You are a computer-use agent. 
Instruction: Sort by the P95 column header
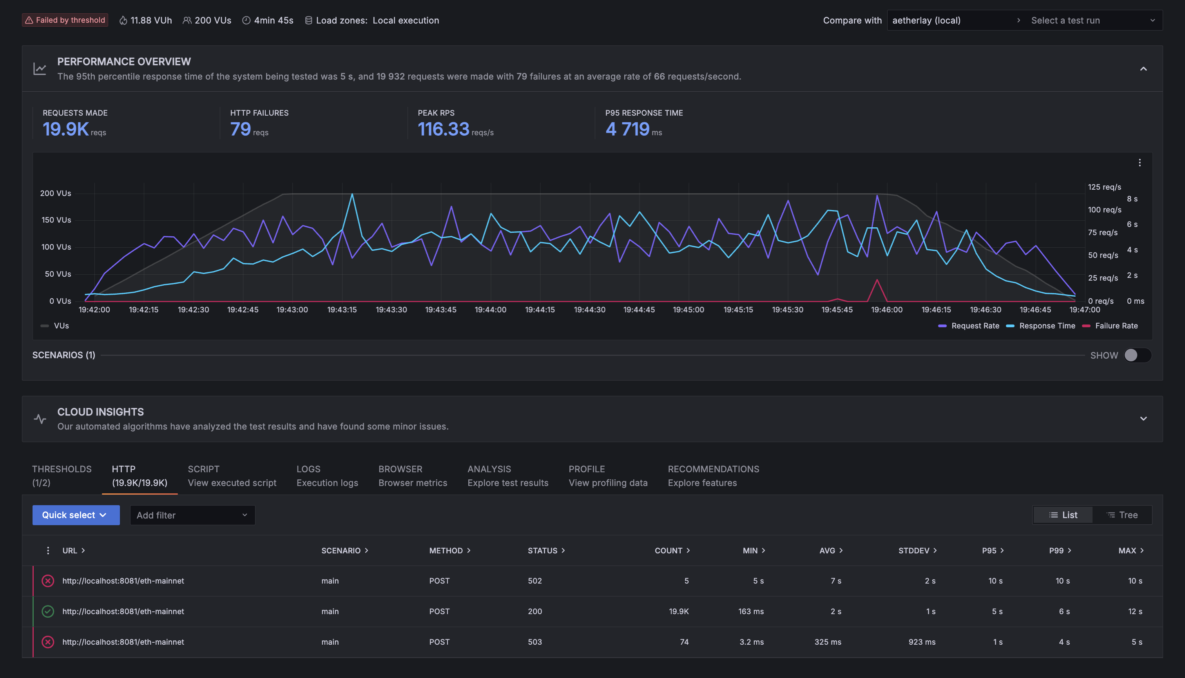pyautogui.click(x=992, y=550)
